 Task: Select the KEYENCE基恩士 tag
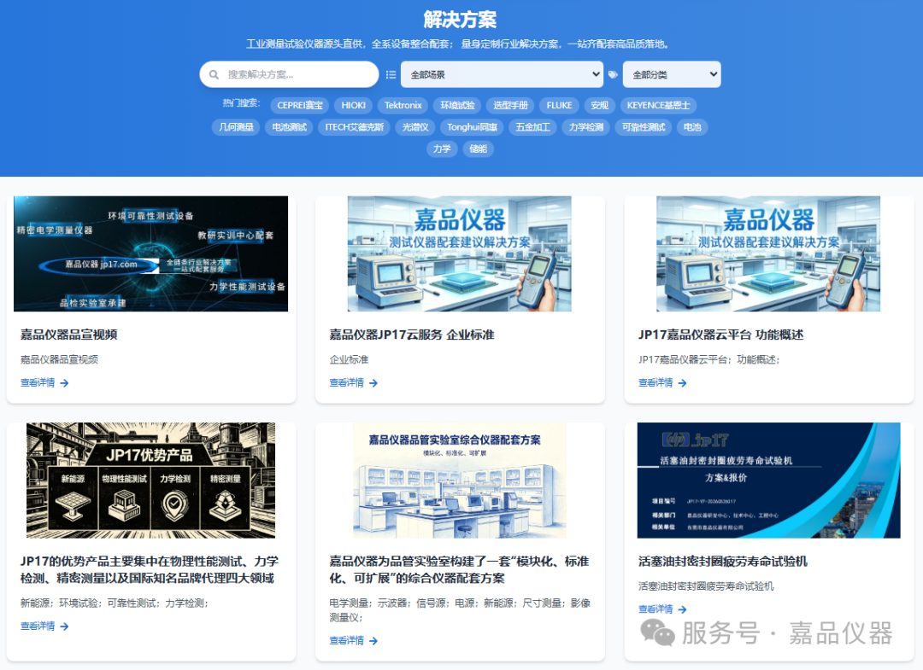pos(658,105)
